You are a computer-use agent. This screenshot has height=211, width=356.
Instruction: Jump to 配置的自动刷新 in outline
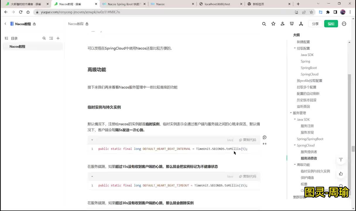pyautogui.click(x=308, y=94)
